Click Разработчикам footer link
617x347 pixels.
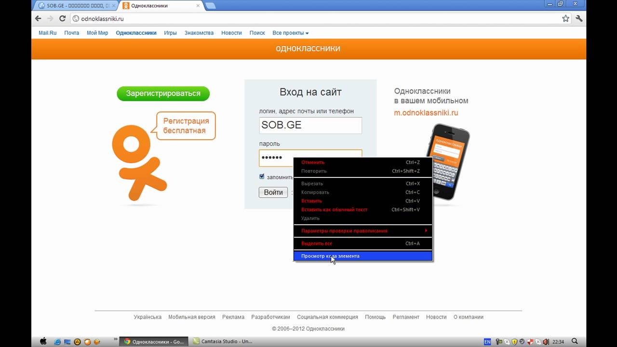pos(271,317)
